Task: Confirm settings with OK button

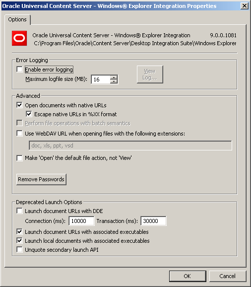Action: point(188,276)
